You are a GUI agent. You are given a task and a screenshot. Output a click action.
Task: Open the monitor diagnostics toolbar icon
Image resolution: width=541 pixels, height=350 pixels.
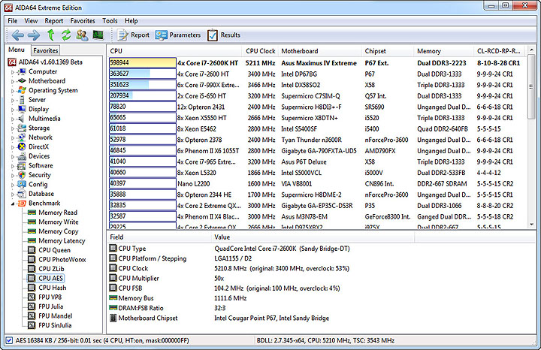98,35
